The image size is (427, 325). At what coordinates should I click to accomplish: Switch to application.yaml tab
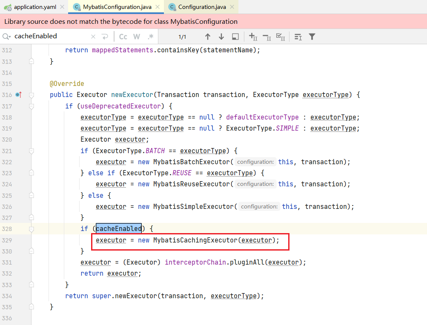tap(34, 7)
